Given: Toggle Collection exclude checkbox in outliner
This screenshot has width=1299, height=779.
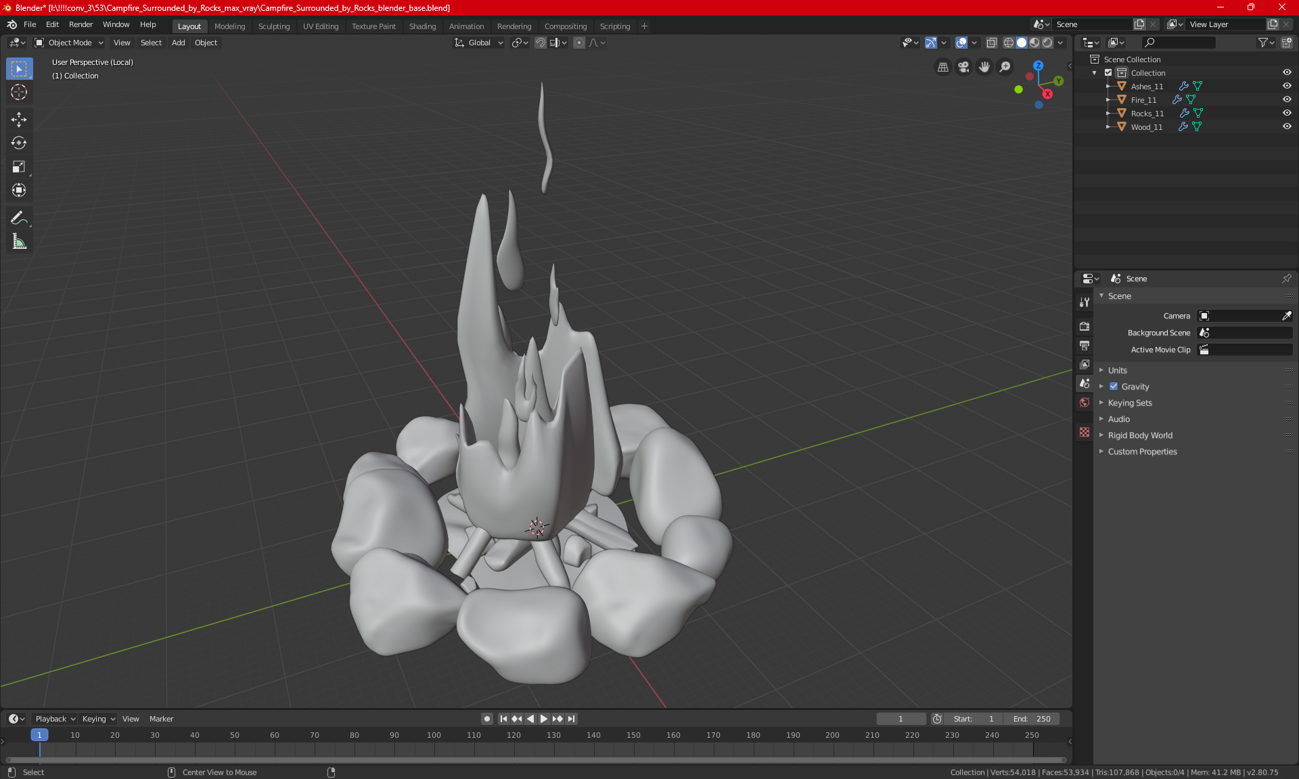Looking at the screenshot, I should (1108, 72).
